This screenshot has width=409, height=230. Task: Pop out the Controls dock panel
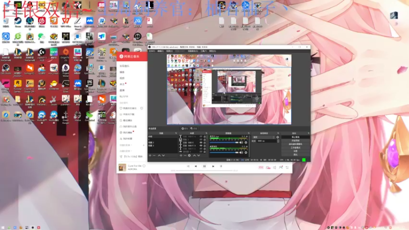[309, 133]
